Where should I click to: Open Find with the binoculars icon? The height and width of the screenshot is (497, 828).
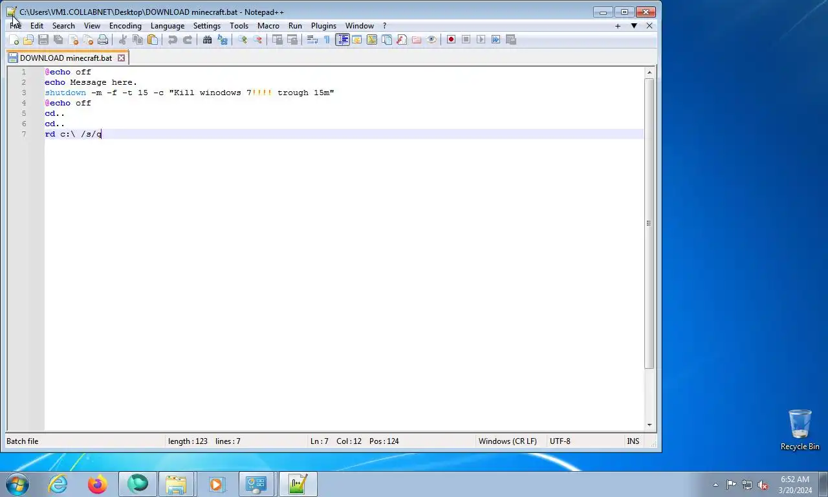pyautogui.click(x=208, y=39)
